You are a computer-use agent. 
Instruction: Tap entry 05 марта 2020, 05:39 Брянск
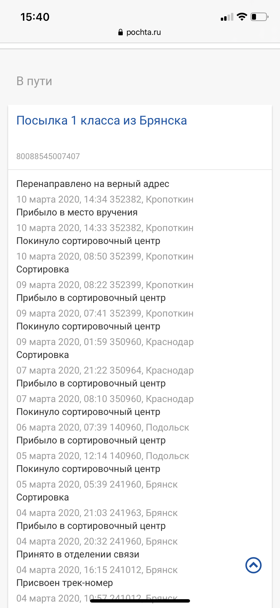(x=97, y=484)
